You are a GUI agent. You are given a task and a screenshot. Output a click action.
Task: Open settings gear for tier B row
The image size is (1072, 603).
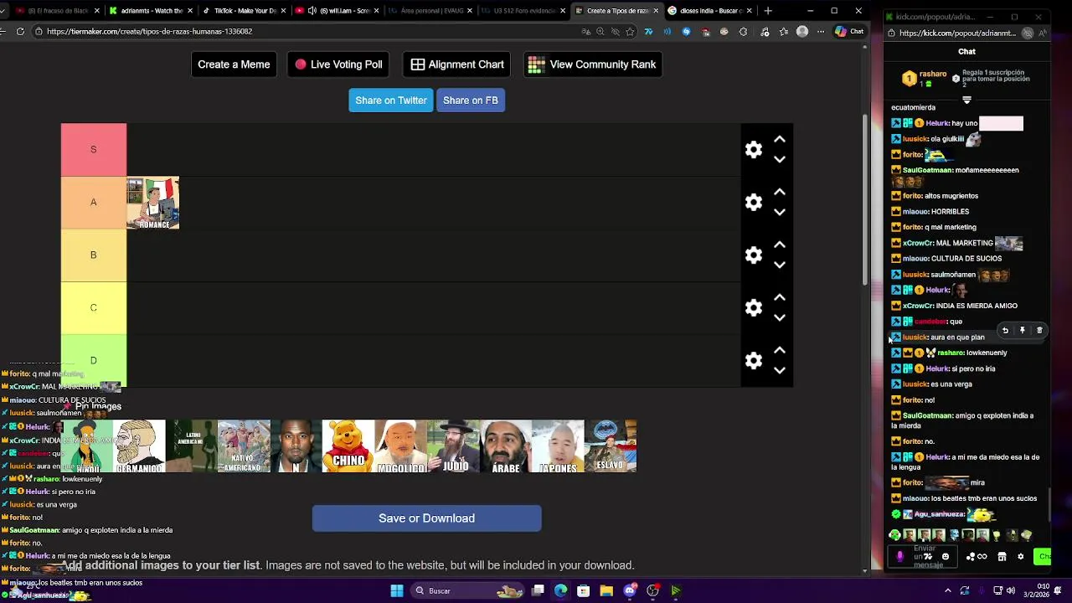754,255
